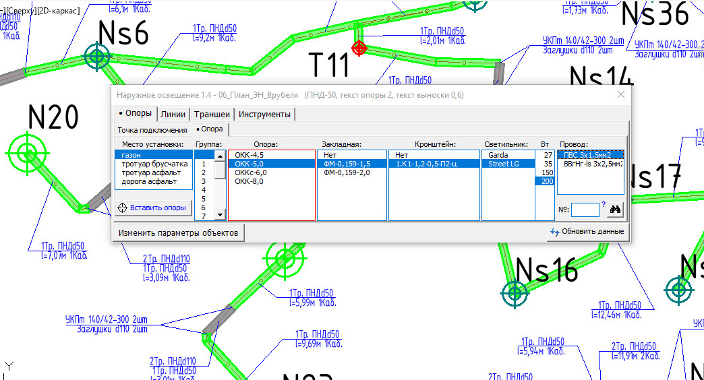Click Изменить параметры объектов button
704x380 pixels.
click(x=178, y=233)
